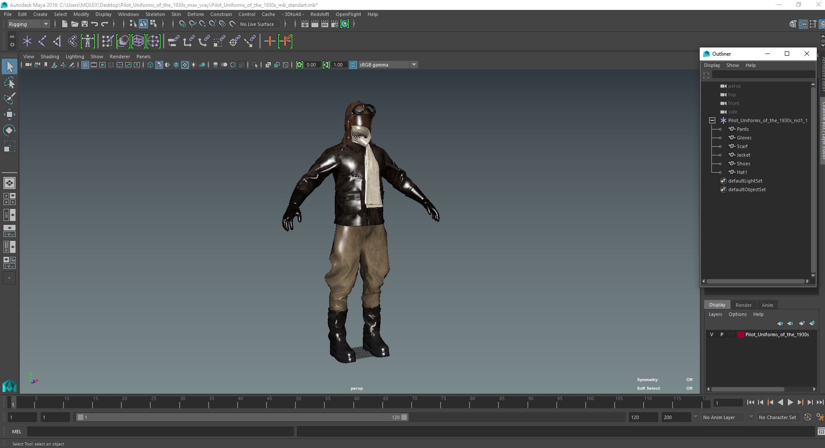Choose the Create IK Handle shelf icon
This screenshot has width=825, height=448.
pyautogui.click(x=57, y=41)
